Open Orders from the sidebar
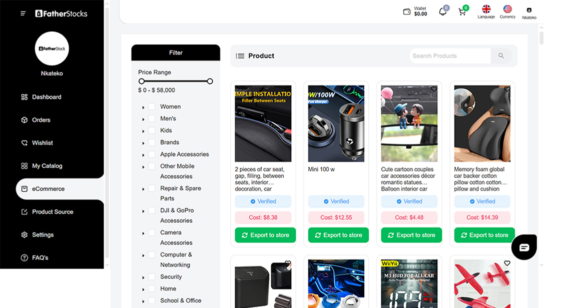The width and height of the screenshot is (563, 308). [x=41, y=120]
